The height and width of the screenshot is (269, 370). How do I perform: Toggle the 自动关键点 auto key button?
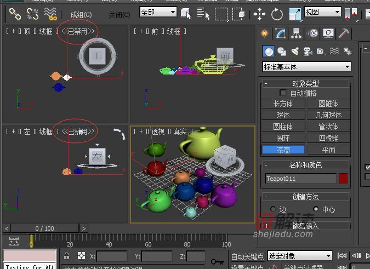[x=247, y=256]
